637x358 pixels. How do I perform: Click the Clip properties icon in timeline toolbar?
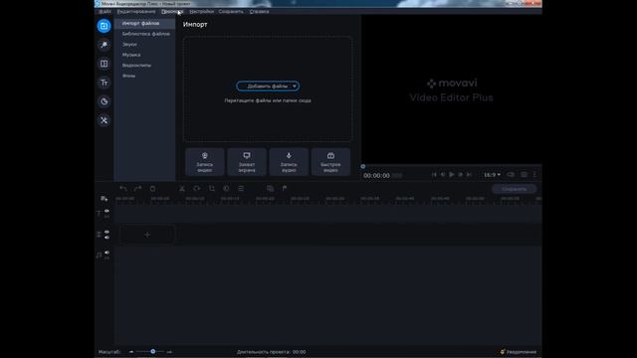(x=241, y=188)
